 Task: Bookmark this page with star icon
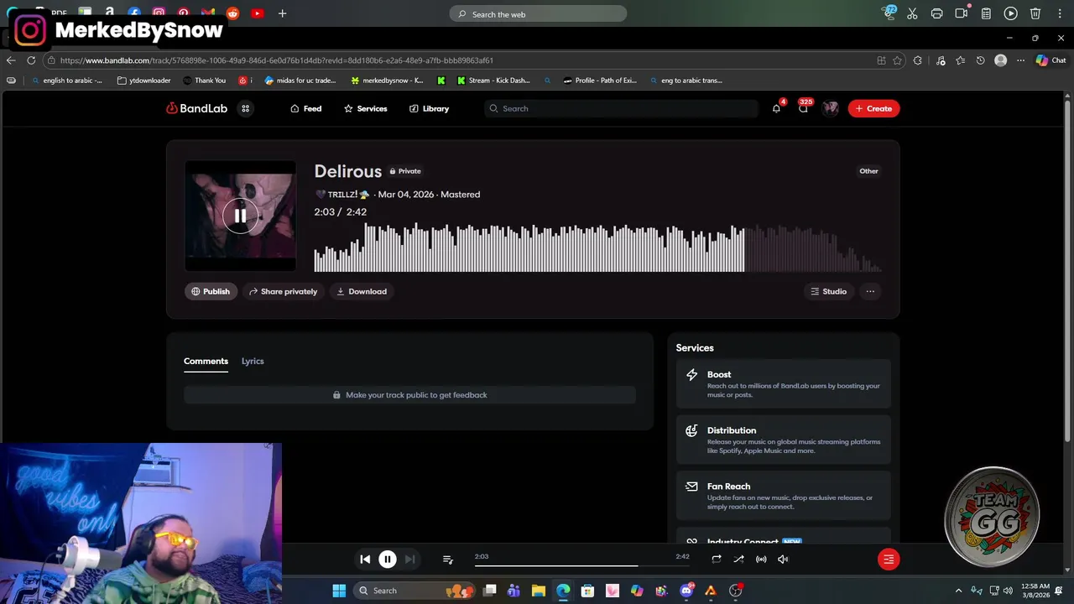pyautogui.click(x=897, y=60)
